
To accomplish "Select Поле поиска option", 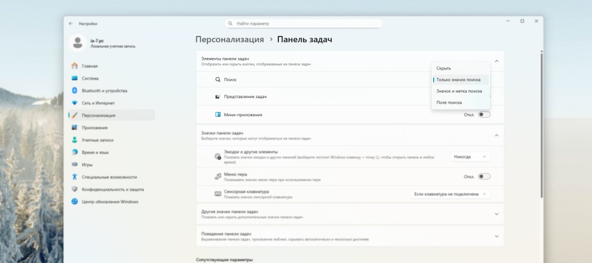I will 461,102.
